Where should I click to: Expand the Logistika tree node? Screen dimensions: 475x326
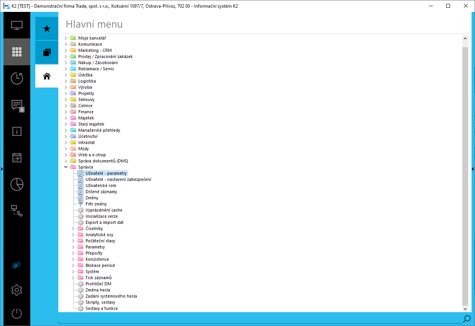pos(66,81)
